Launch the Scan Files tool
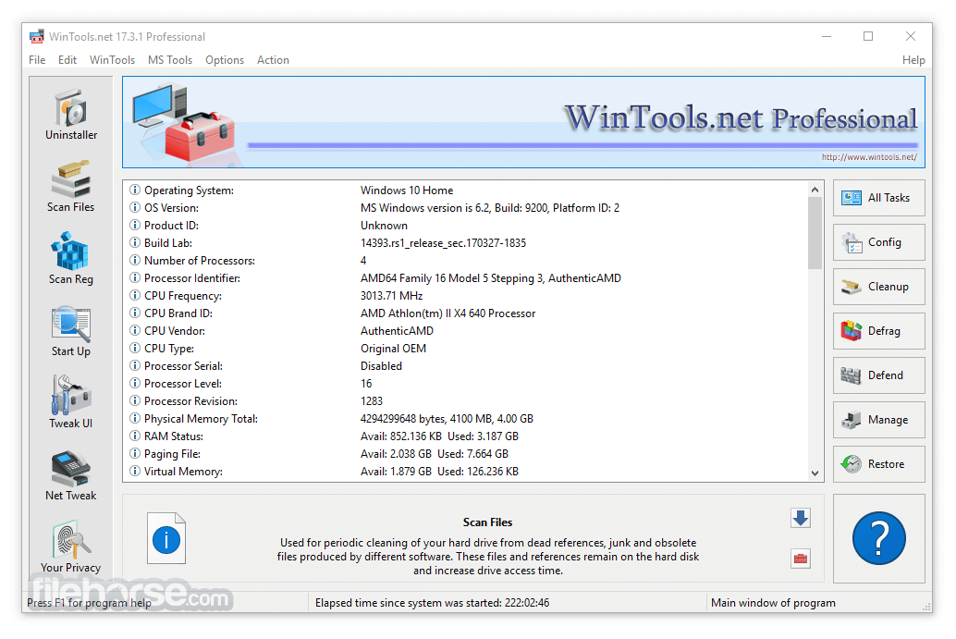 [70, 187]
